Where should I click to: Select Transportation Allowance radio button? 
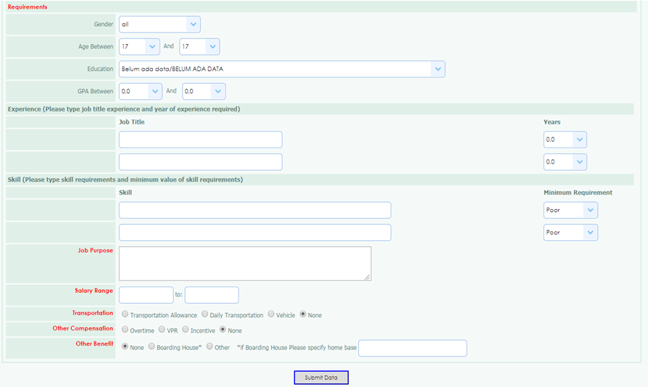point(126,315)
